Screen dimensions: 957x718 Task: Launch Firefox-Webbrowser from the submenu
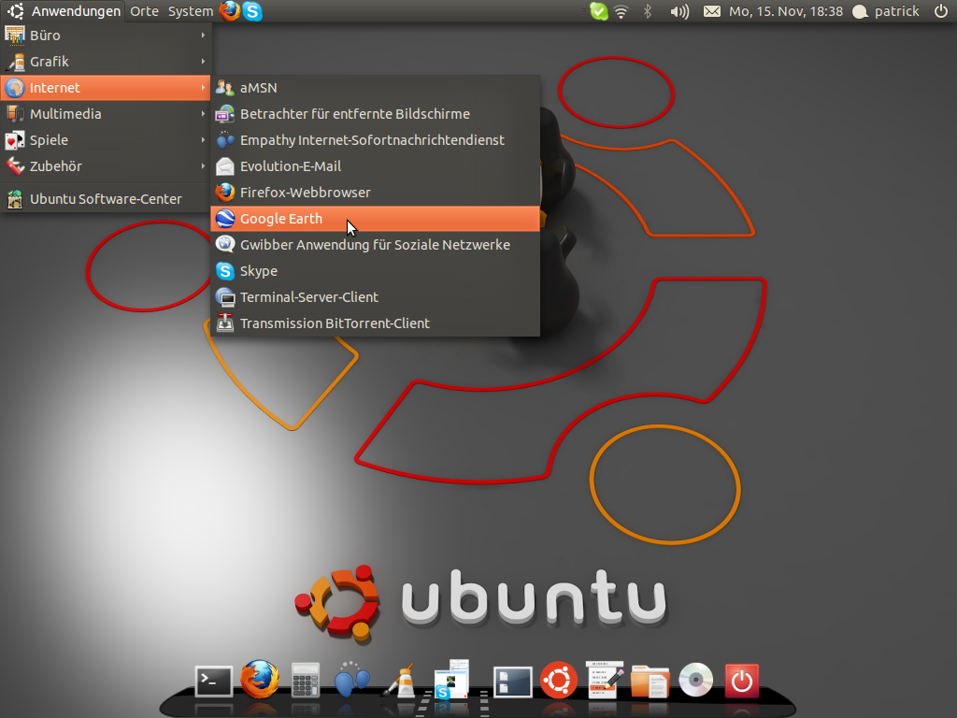pyautogui.click(x=376, y=193)
